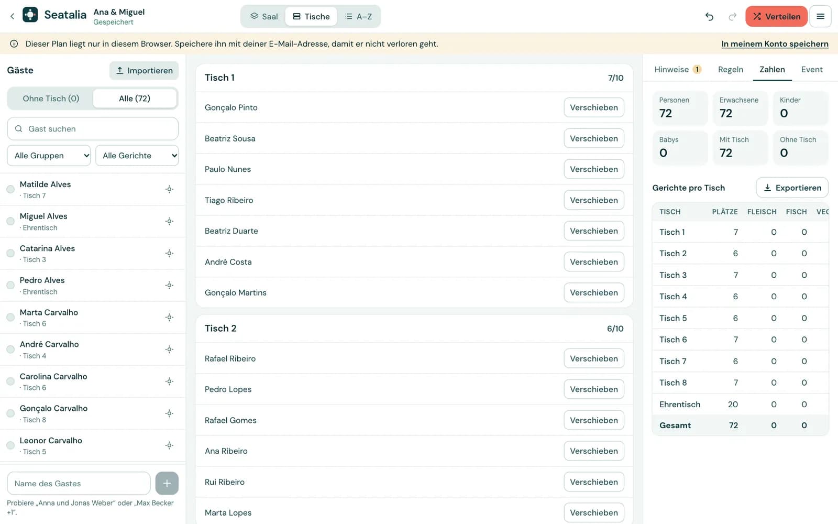
Task: Open the Alle Gruppen dropdown
Action: pos(49,156)
